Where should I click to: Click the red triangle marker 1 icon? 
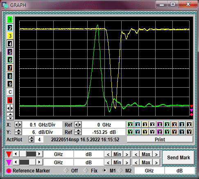pos(9,154)
